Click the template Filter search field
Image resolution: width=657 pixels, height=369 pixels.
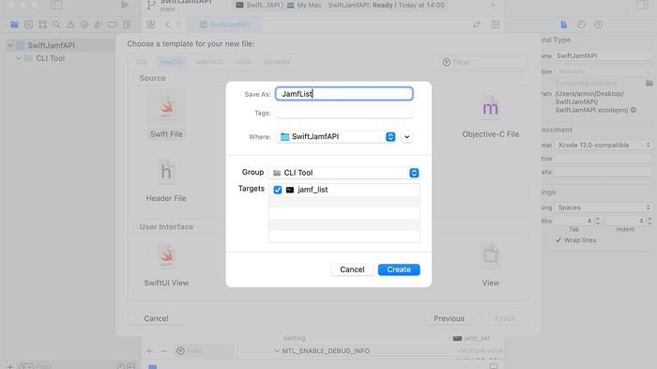pyautogui.click(x=482, y=63)
